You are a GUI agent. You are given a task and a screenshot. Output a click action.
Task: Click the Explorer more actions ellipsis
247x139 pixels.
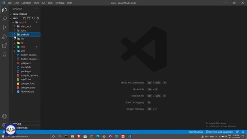(36, 9)
